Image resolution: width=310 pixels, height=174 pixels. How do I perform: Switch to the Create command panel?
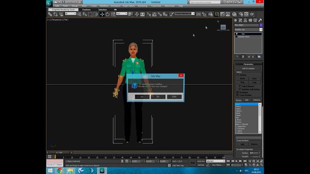(x=235, y=20)
